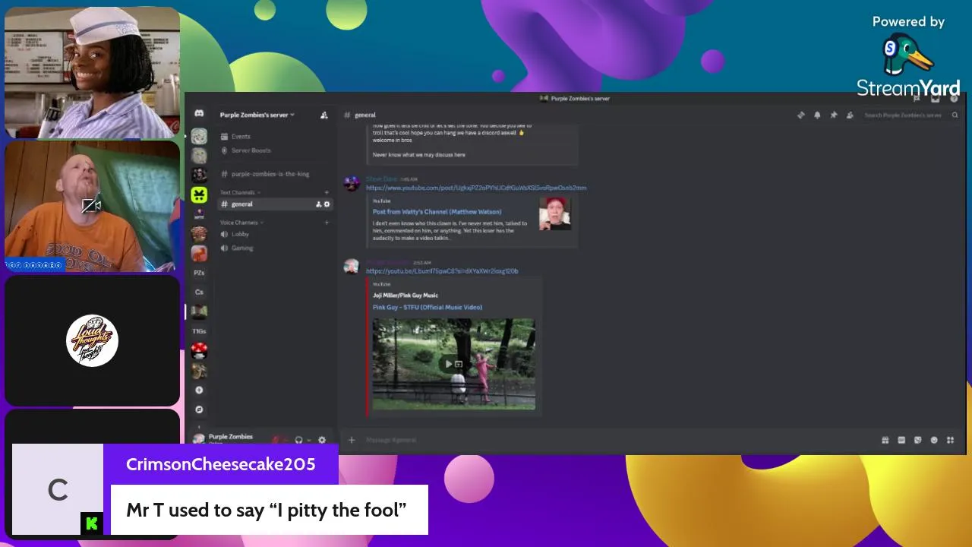Open the sticker picker icon
Screen dimensions: 972x547
click(x=917, y=440)
